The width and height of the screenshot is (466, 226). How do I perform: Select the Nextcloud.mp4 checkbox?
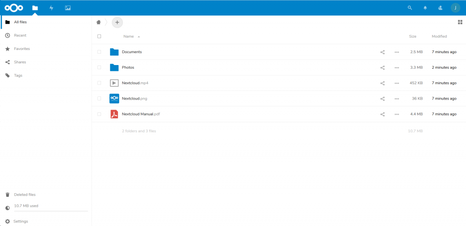tap(99, 83)
